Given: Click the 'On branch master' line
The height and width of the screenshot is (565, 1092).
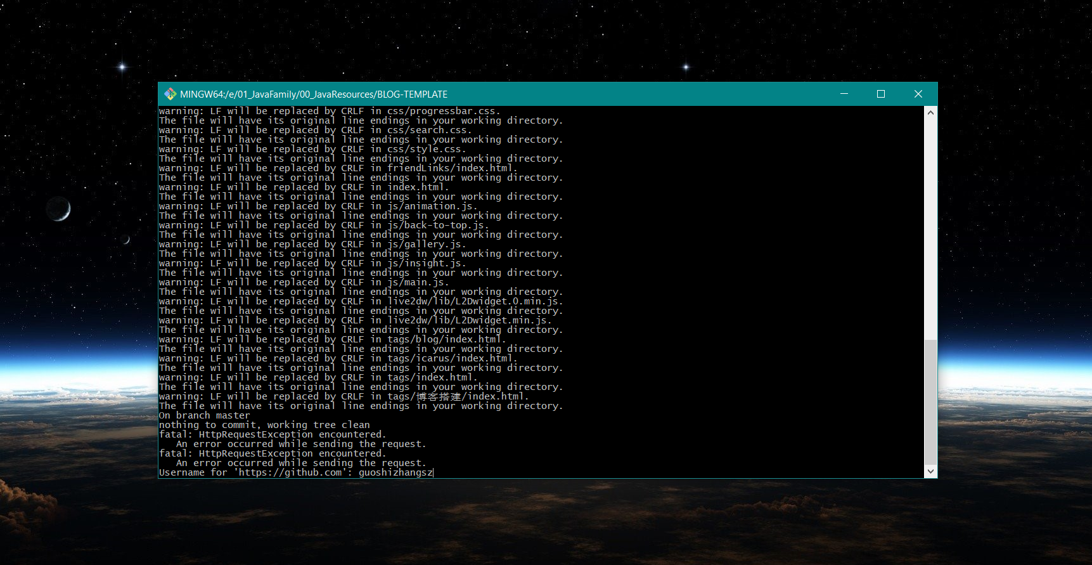Looking at the screenshot, I should click(x=204, y=415).
